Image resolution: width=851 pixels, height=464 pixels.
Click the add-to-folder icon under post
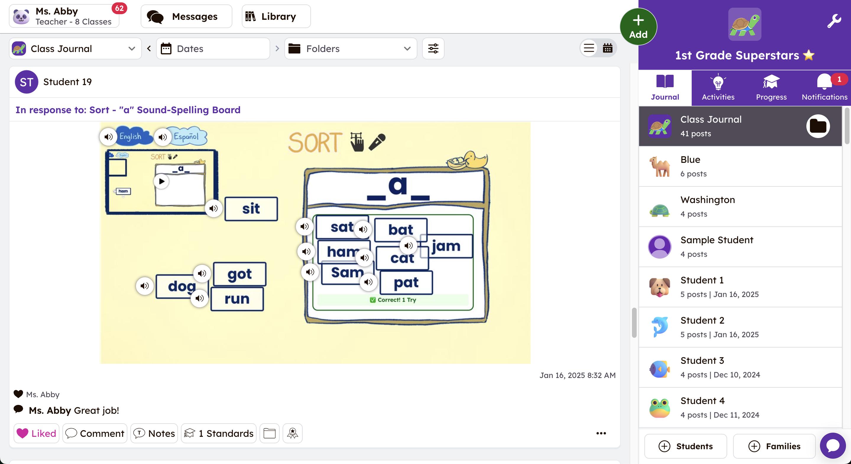click(269, 433)
